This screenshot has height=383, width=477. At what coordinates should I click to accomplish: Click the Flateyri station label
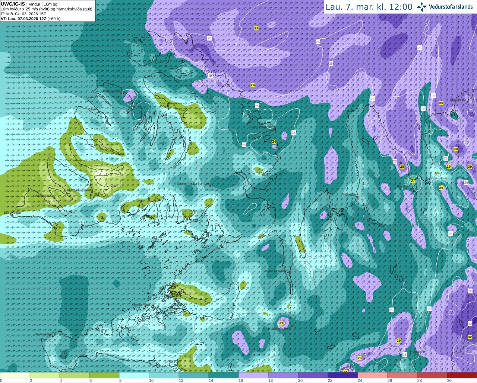93,109
